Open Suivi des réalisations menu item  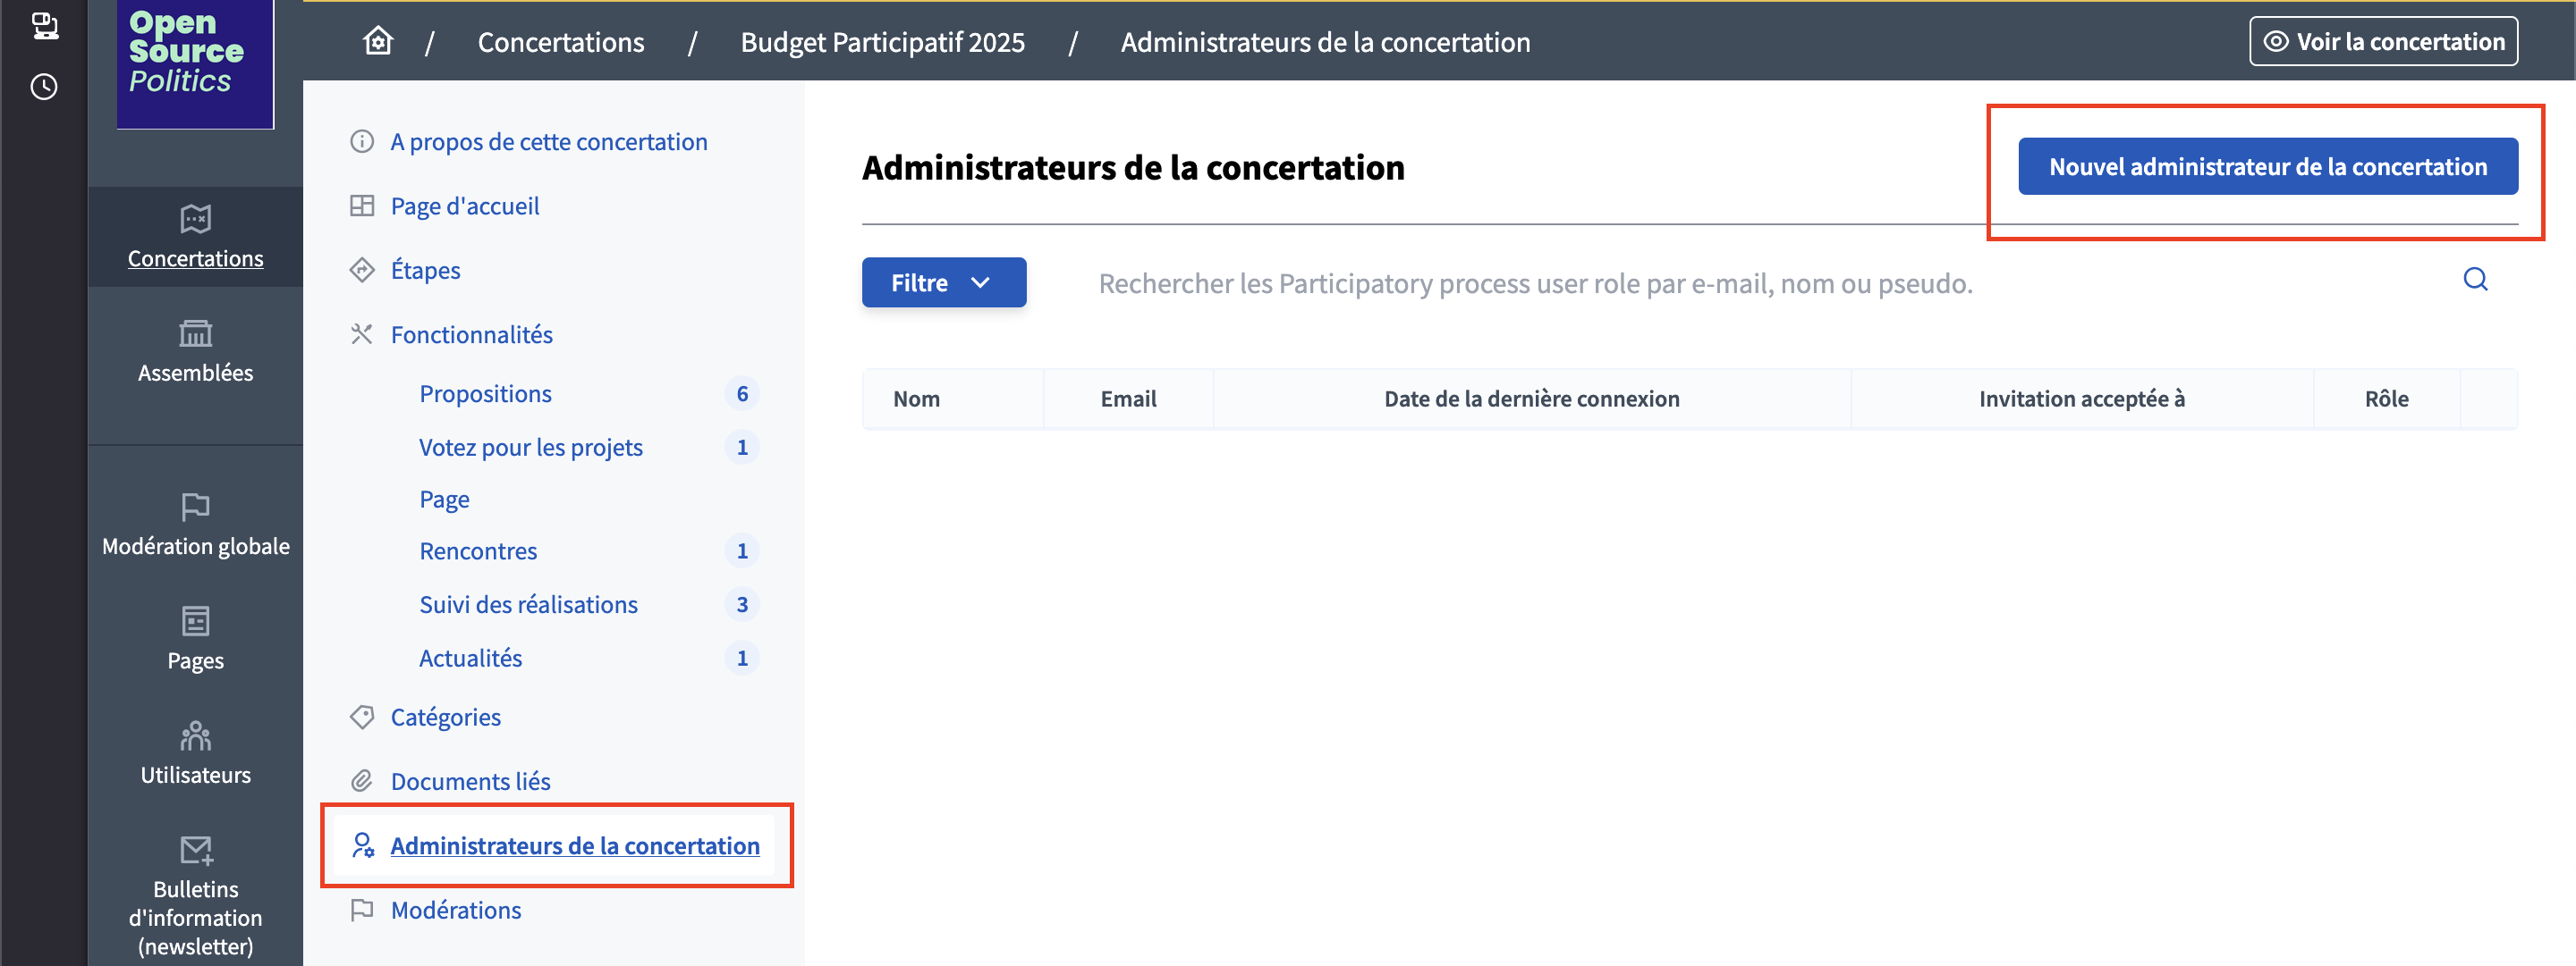point(528,604)
